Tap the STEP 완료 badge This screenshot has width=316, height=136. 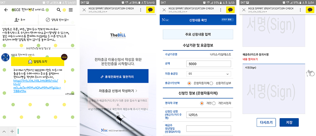point(227,20)
